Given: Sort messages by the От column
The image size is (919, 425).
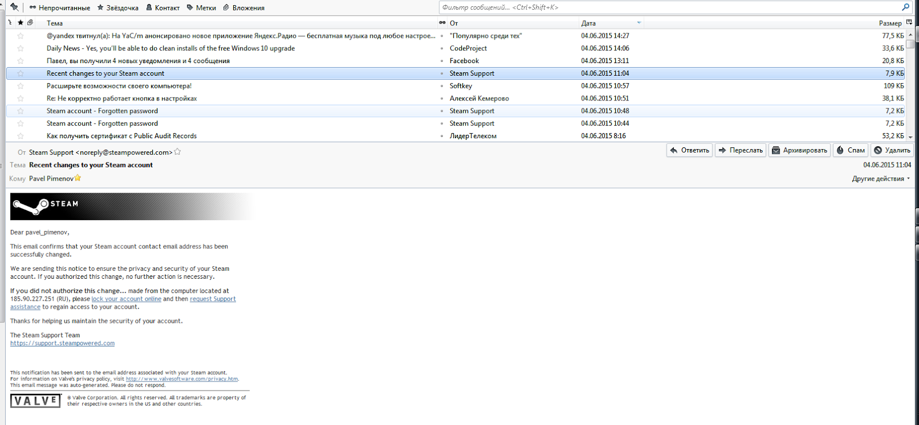Looking at the screenshot, I should point(513,23).
